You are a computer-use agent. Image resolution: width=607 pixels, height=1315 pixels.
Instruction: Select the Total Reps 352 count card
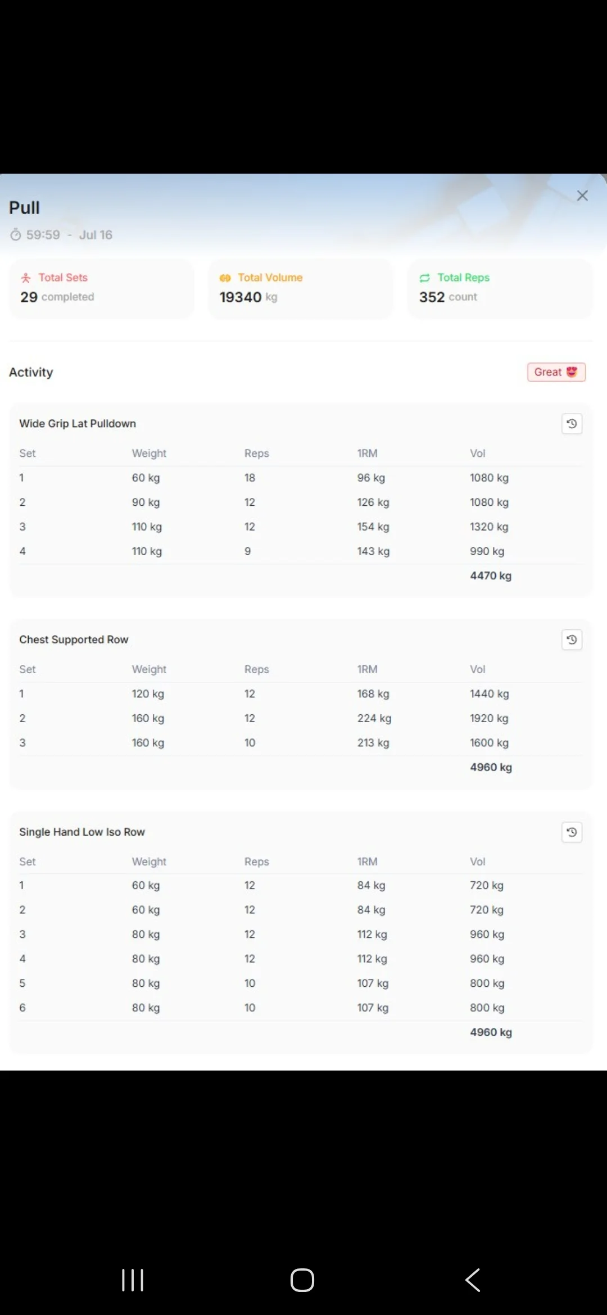(x=500, y=289)
